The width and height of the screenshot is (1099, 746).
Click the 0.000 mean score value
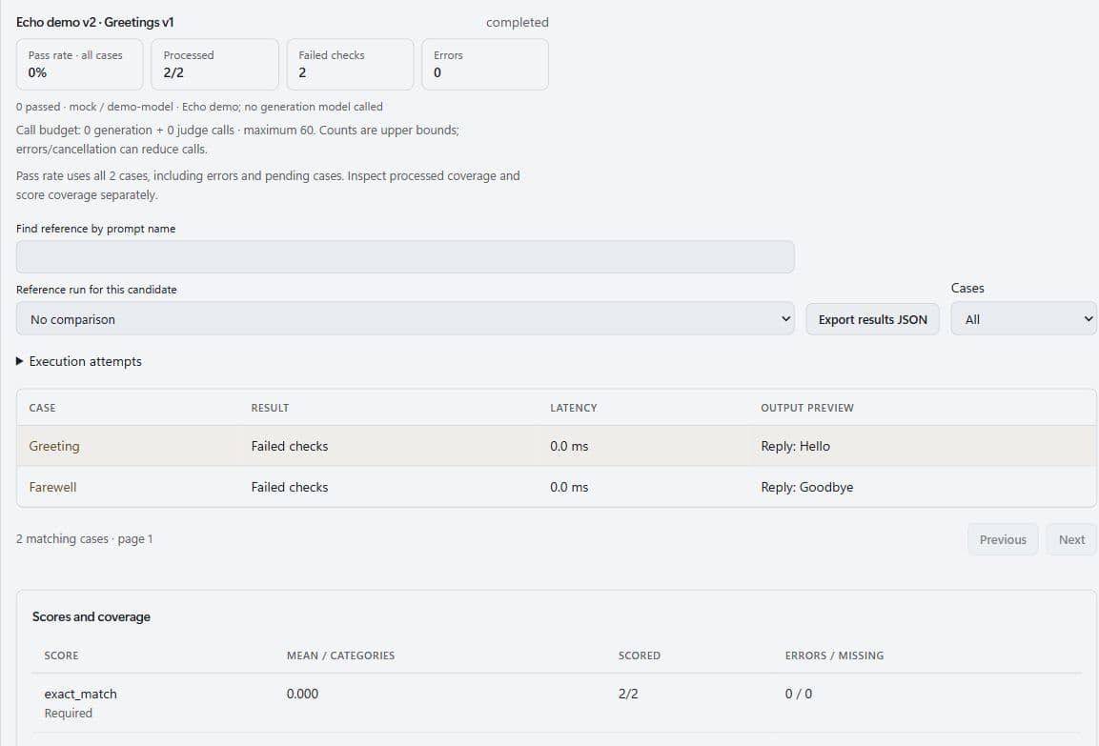point(302,694)
